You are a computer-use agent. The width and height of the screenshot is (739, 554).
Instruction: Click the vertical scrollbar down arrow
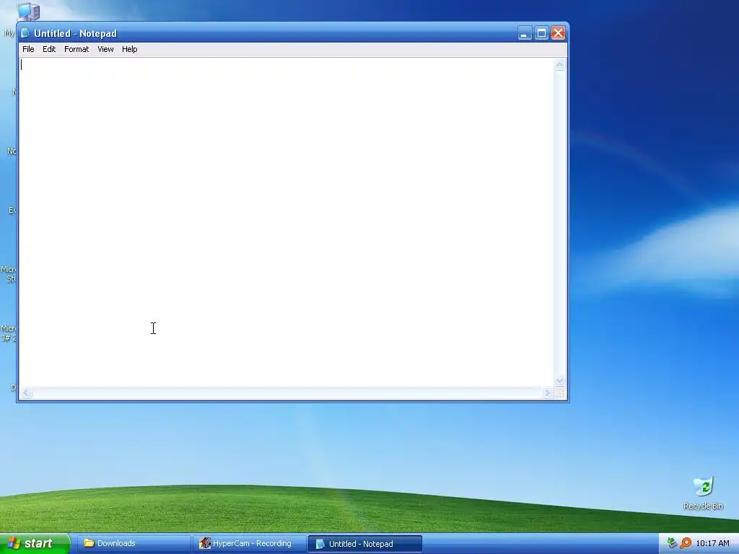[x=559, y=381]
